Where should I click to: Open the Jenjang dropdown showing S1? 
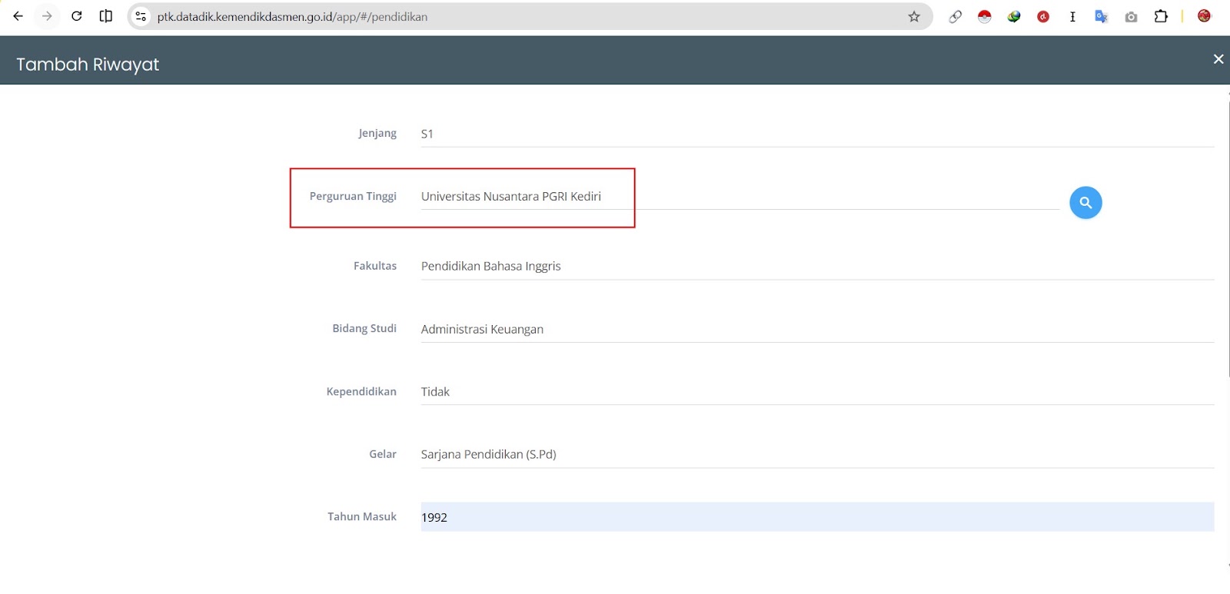[x=817, y=134]
